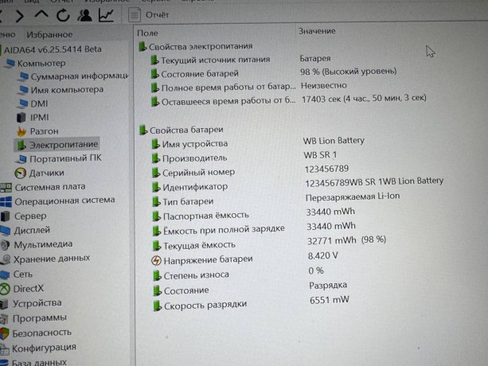Screen dimensions: 488x366
Task: Select the AIDA64 v6.25.5414 Beta root node
Action: 53,49
